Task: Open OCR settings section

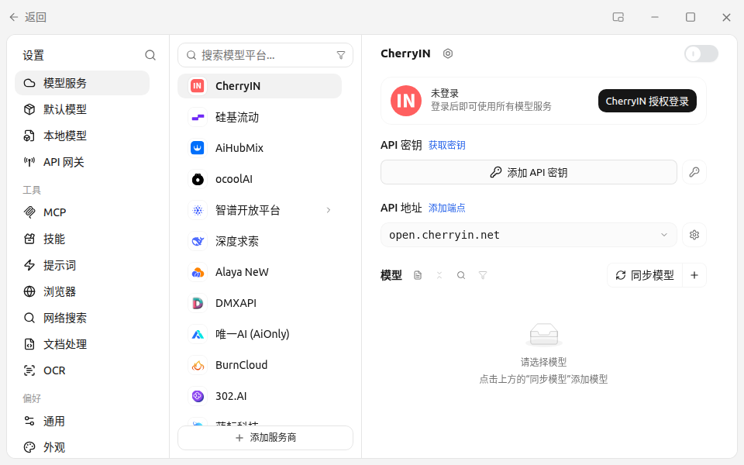Action: coord(82,370)
